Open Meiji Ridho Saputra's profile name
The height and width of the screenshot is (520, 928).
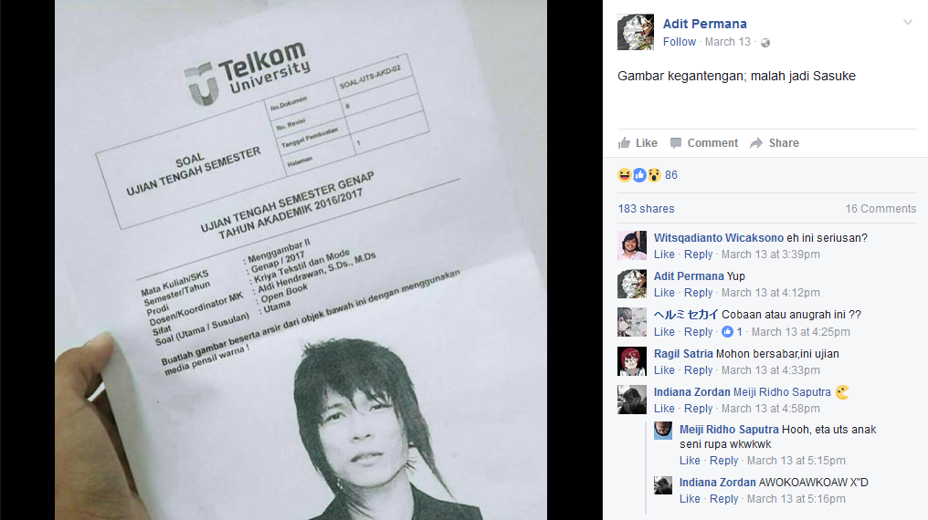click(x=729, y=430)
